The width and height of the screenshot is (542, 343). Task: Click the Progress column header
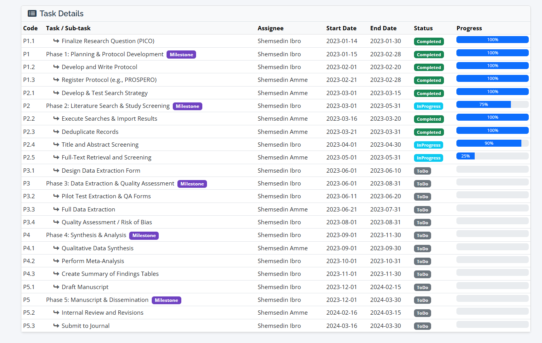pos(469,28)
